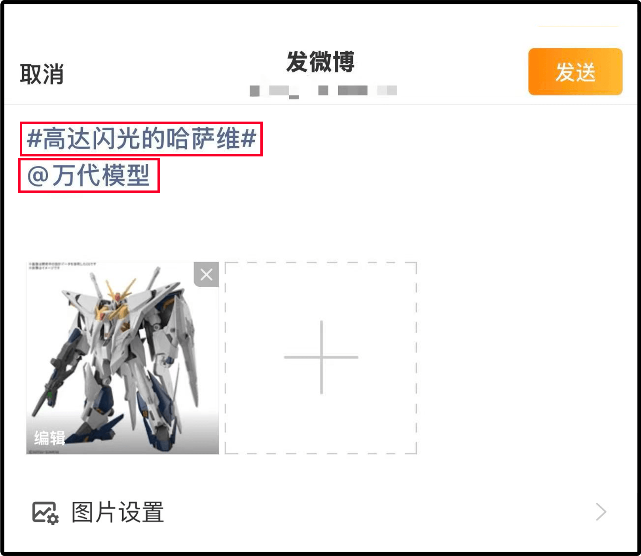The image size is (641, 556).
Task: Click the leading # of the hashtag
Action: [x=34, y=139]
